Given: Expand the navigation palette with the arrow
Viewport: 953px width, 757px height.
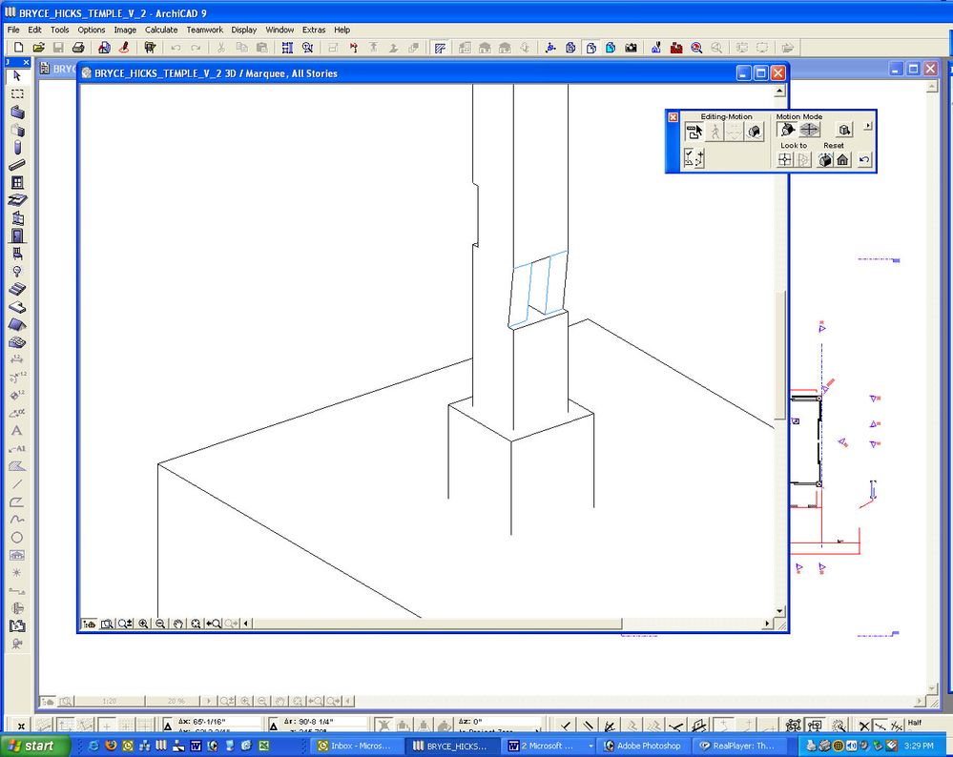Looking at the screenshot, I should (x=867, y=126).
